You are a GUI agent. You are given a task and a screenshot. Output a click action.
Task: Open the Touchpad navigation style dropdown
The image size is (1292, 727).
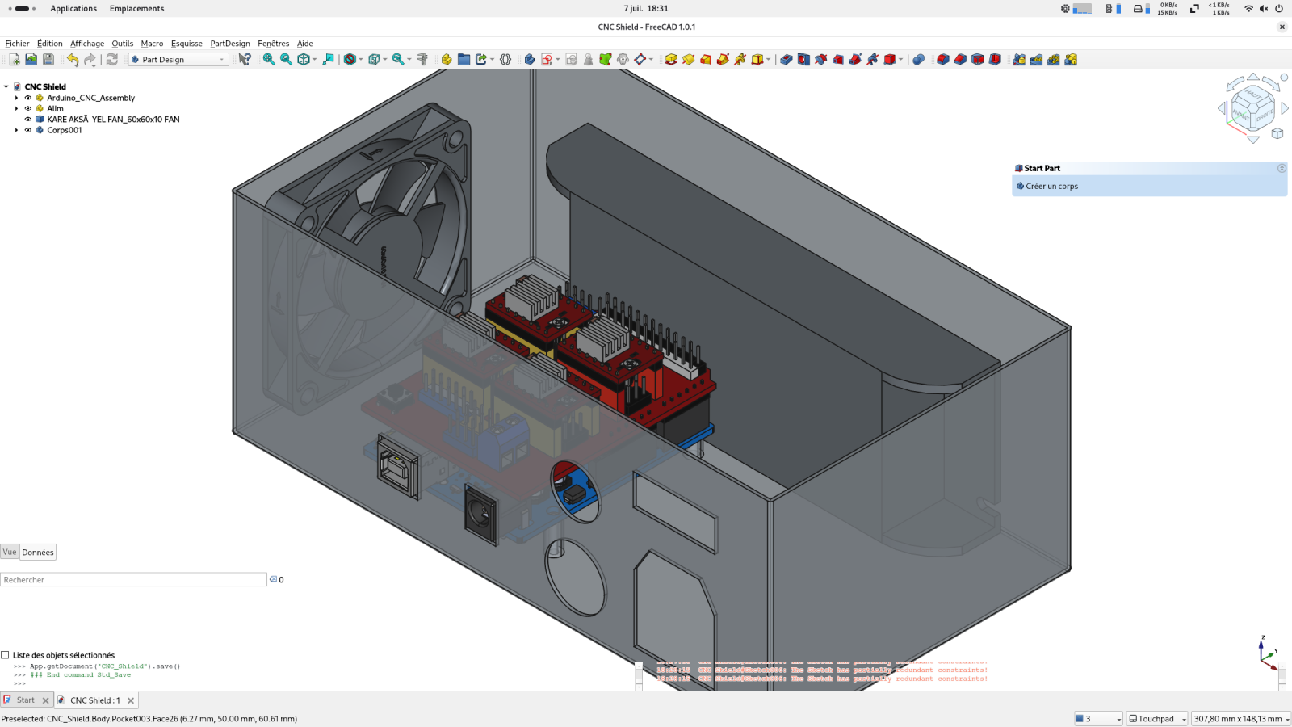pos(1158,718)
